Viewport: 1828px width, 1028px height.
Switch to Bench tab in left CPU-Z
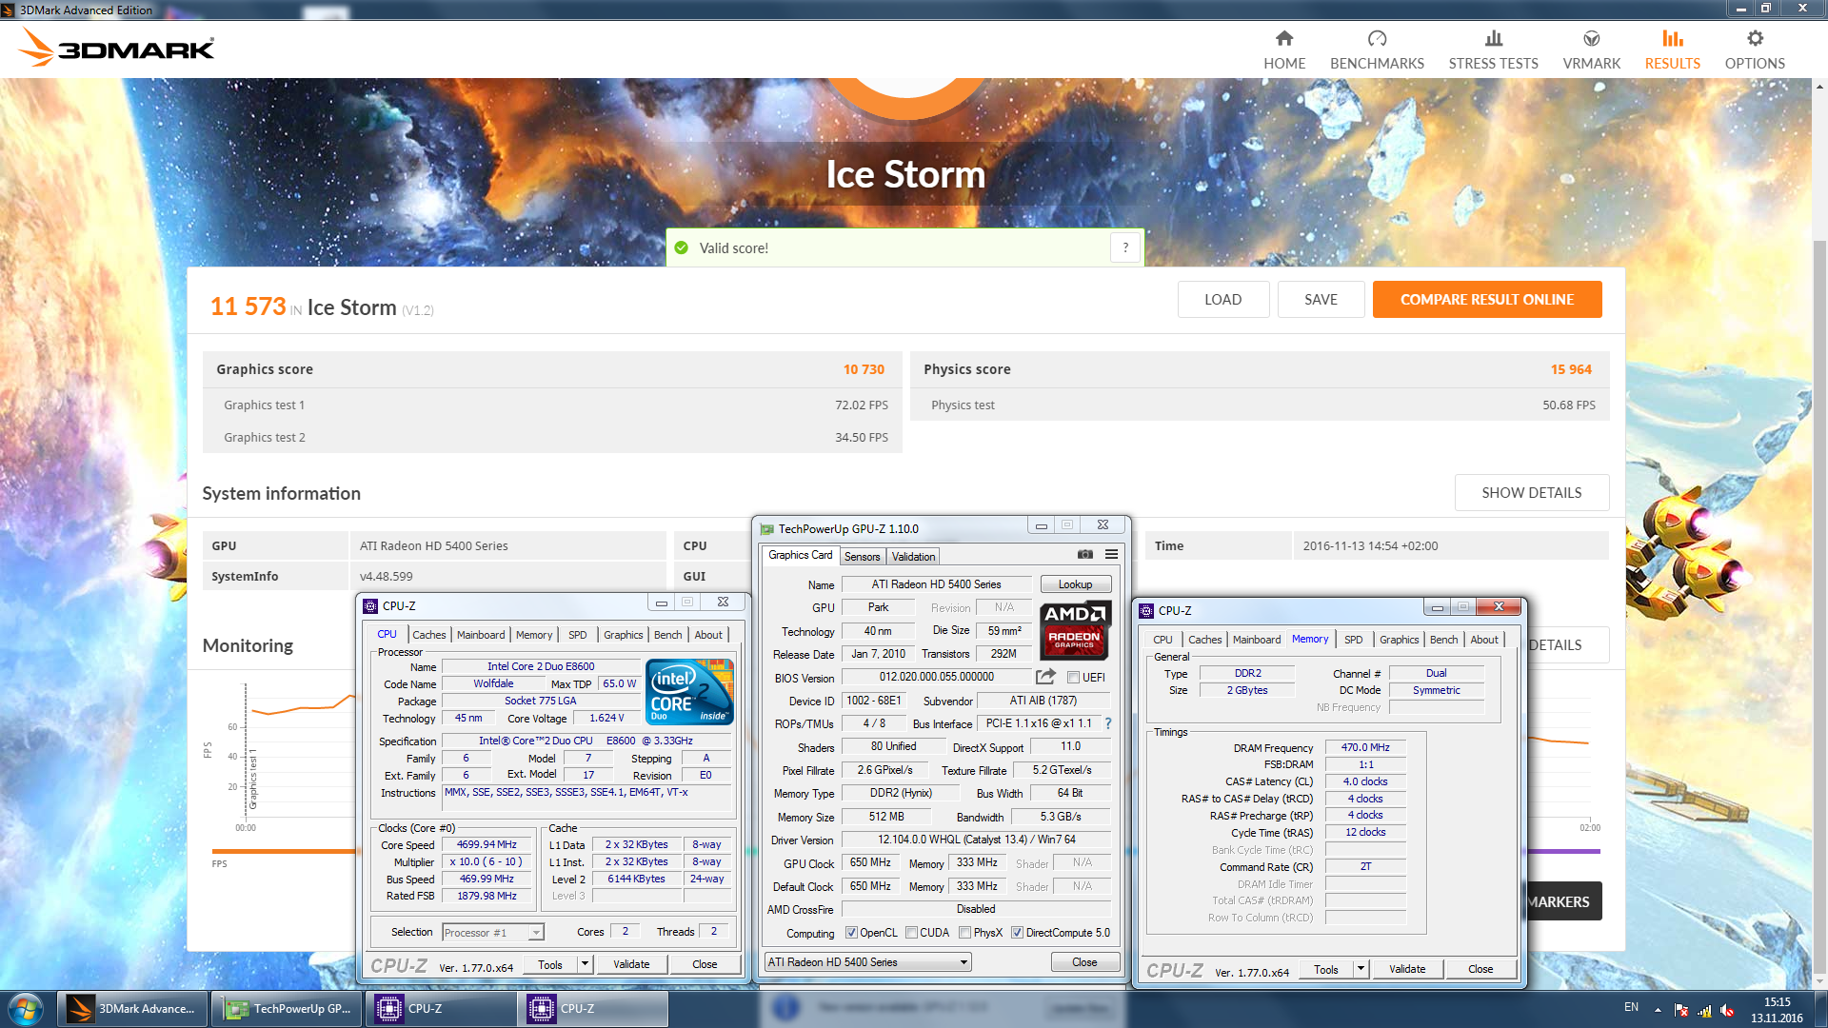[x=667, y=635]
